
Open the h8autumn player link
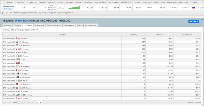point(9,6)
